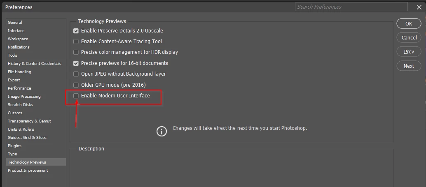This screenshot has width=426, height=187.
Task: Click the Prev button
Action: click(409, 52)
